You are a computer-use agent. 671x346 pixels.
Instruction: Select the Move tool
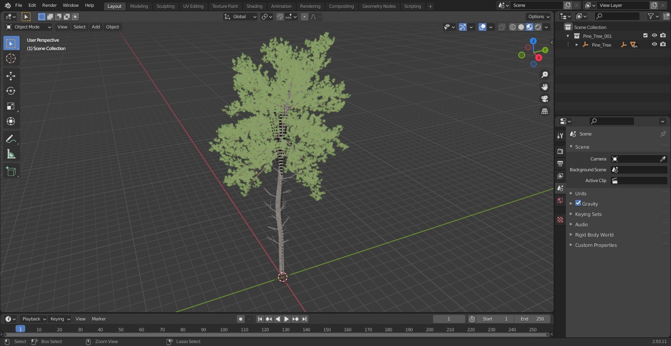11,76
